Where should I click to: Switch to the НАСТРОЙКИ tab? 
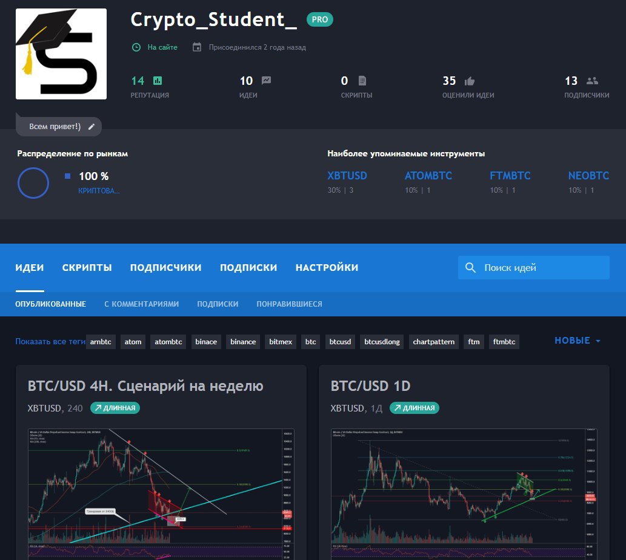point(327,267)
